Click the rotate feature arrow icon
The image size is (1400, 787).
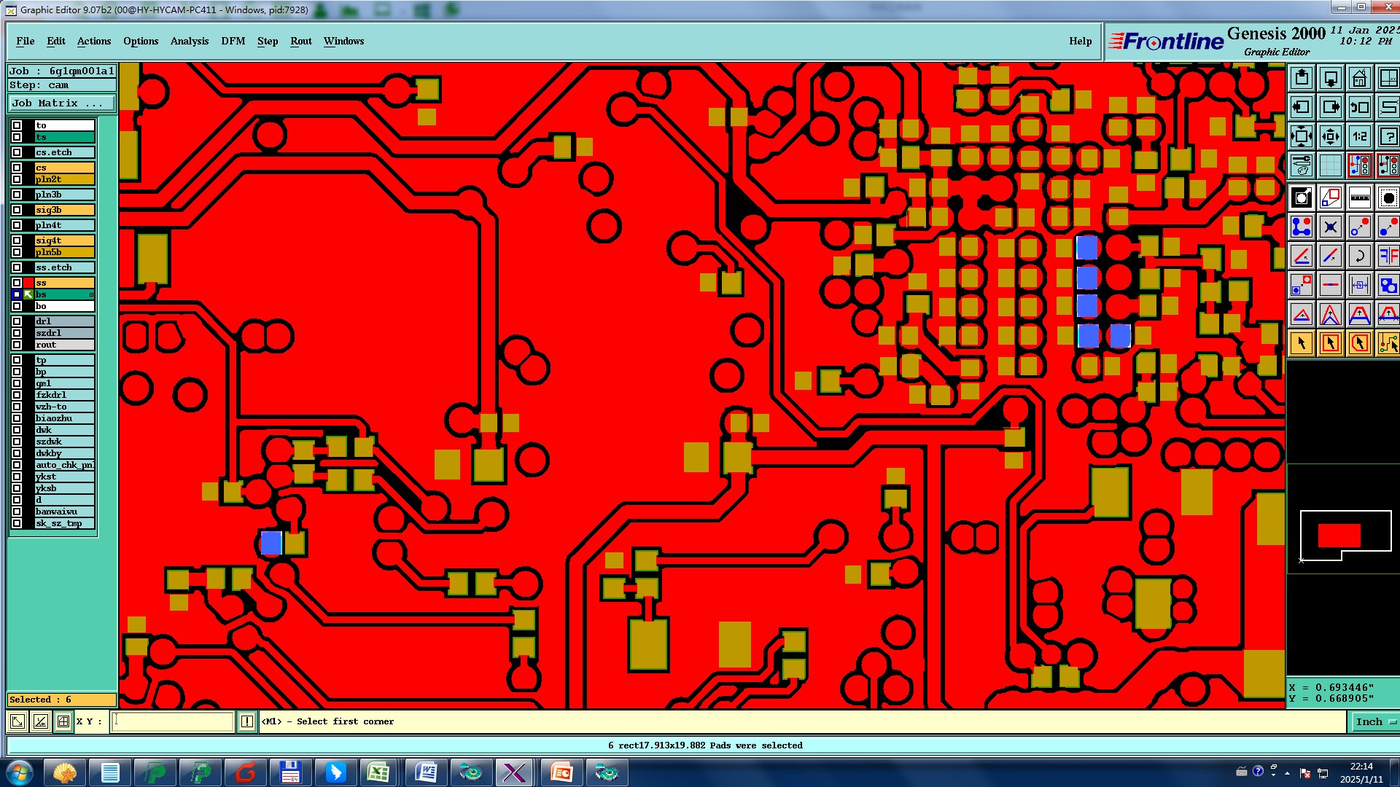[x=1359, y=256]
